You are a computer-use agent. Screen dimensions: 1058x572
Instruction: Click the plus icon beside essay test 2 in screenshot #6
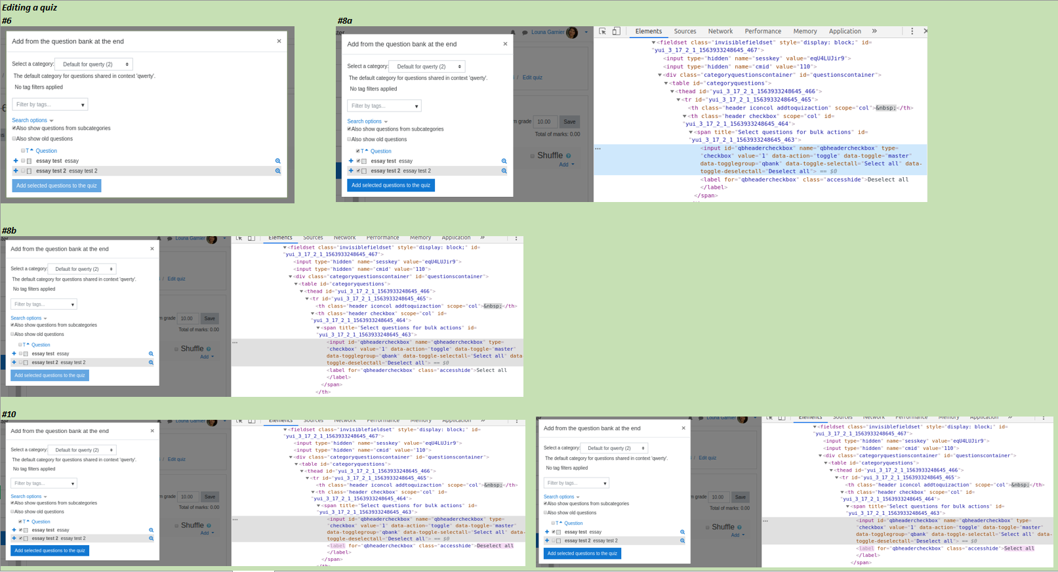coord(16,171)
